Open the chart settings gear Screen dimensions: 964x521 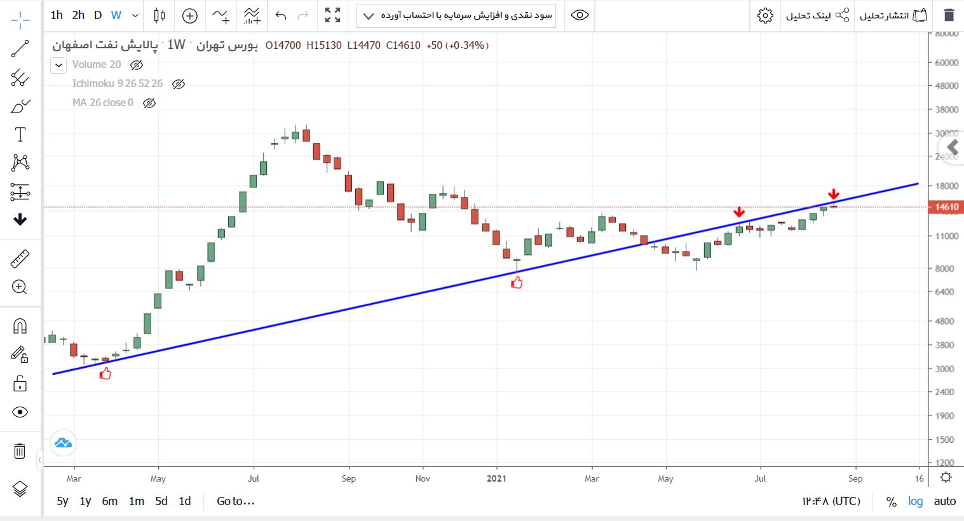(x=766, y=15)
